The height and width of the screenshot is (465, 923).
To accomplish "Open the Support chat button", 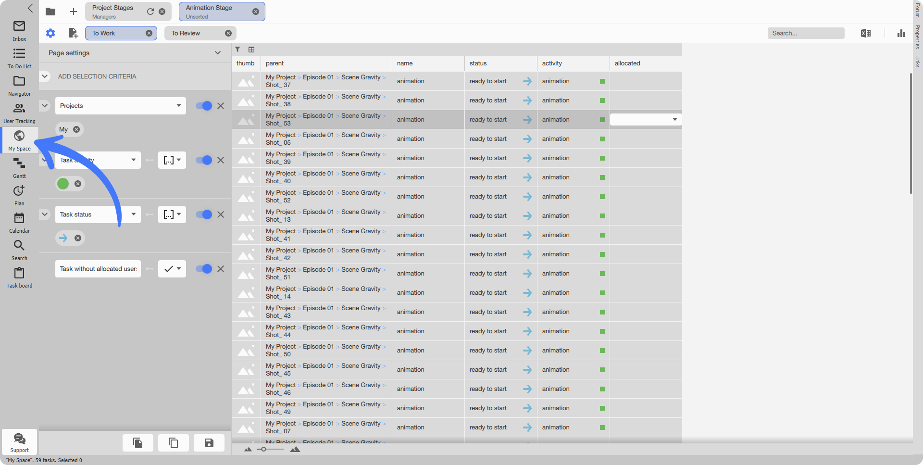I will [x=19, y=442].
